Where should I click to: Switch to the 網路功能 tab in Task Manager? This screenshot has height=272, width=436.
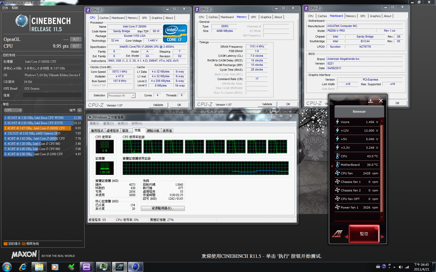coord(153,131)
